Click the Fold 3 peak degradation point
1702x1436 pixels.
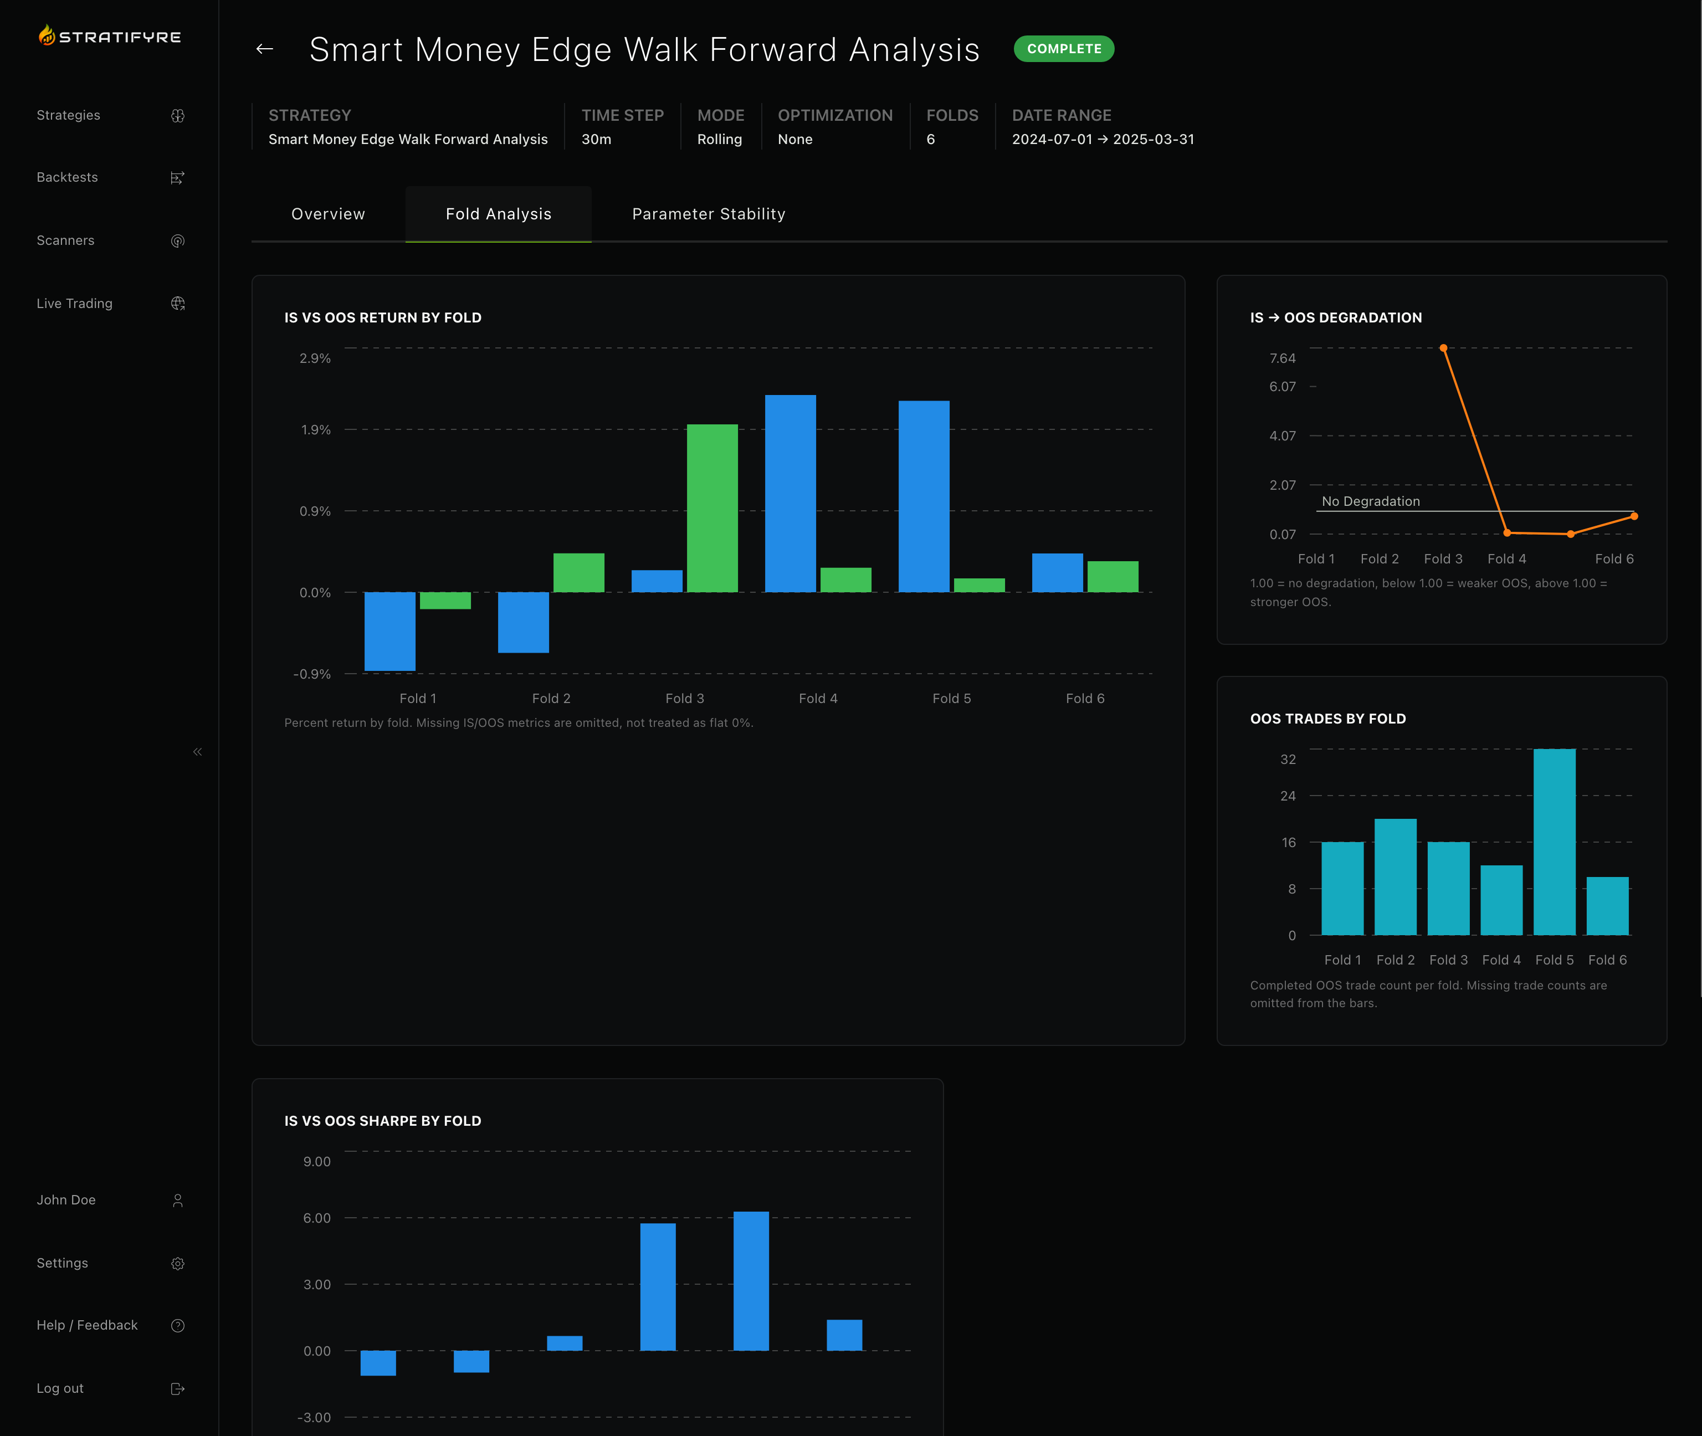tap(1443, 347)
